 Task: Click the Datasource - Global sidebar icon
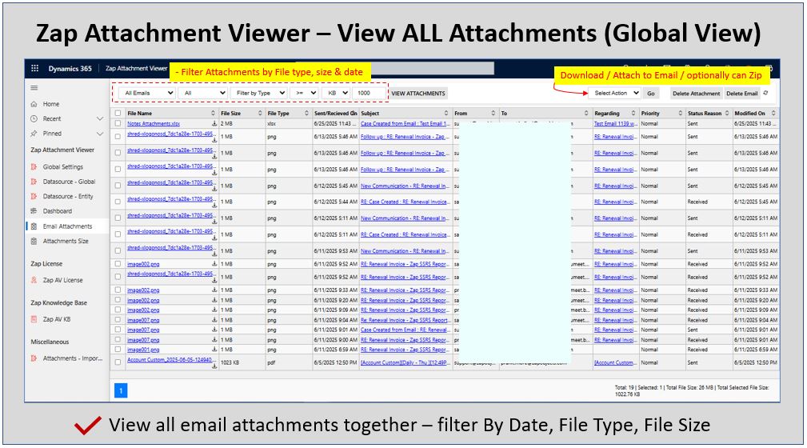[x=34, y=182]
